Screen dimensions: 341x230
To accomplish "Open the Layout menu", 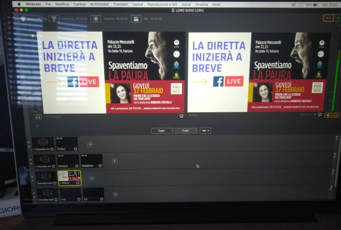I will pyautogui.click(x=138, y=4).
